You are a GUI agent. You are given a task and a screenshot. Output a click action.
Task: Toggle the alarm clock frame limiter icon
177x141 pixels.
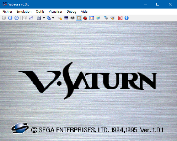(79, 18)
